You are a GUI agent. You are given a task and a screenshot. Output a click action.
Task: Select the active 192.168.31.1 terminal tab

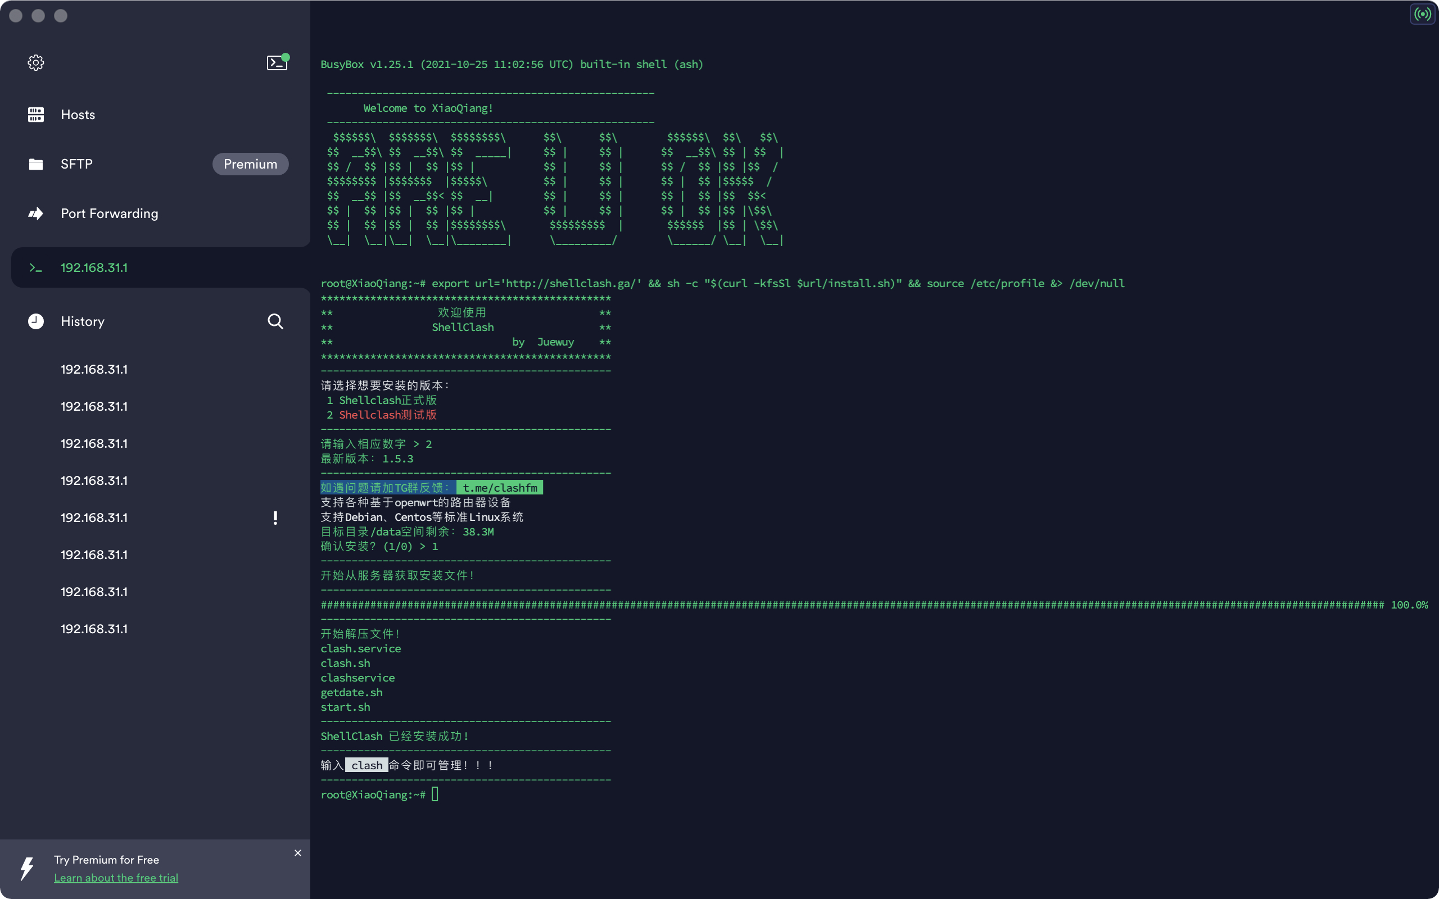[94, 268]
